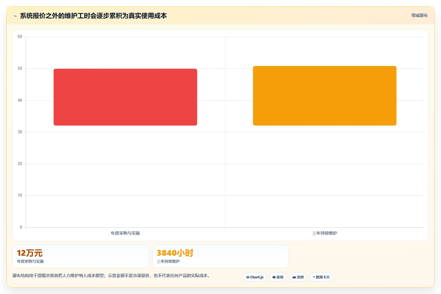Click the 三年持续维护 caption under 3840小时
Screen dimensions: 441x294
pos(168,261)
